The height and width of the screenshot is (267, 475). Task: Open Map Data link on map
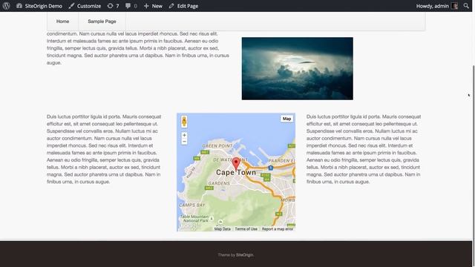[223, 229]
